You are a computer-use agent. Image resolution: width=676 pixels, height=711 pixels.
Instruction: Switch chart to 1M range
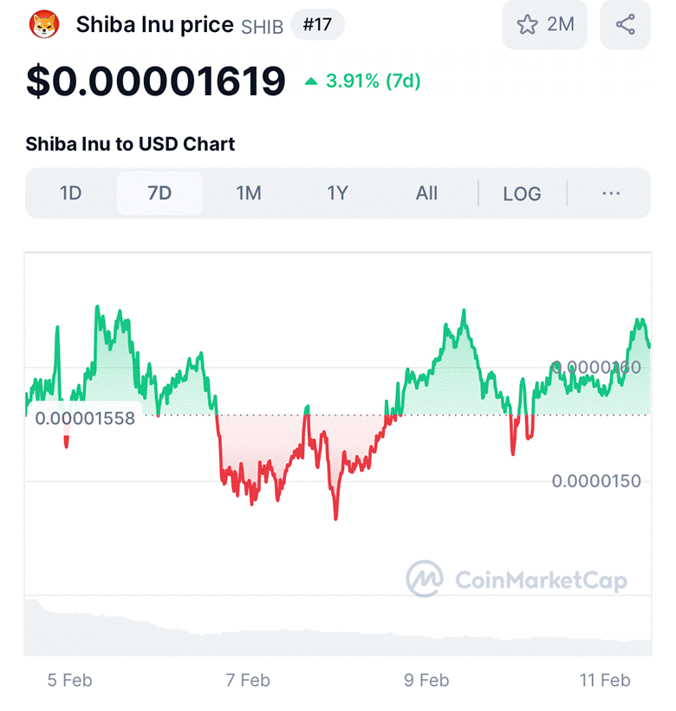[249, 193]
